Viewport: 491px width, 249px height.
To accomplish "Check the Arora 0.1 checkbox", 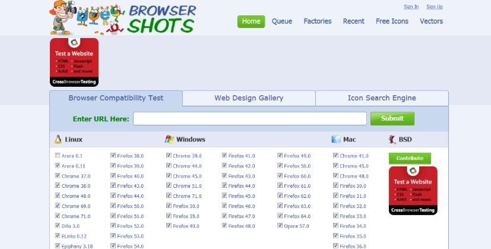I will tap(58, 155).
